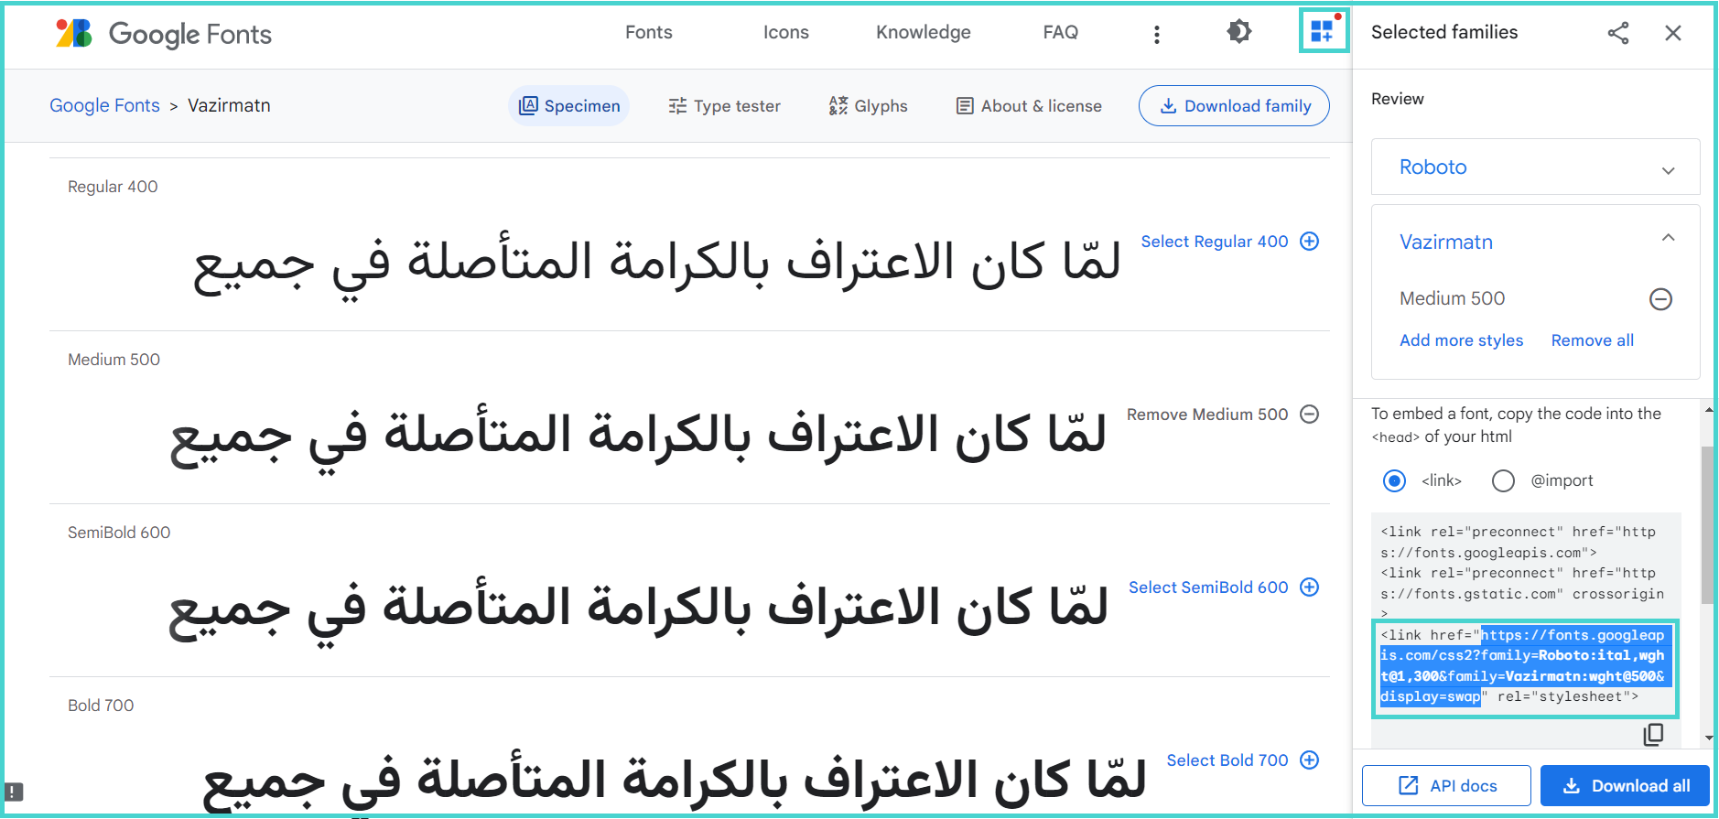Click the Regular 400 Arabic preview text
This screenshot has height=819, width=1719.
657,264
